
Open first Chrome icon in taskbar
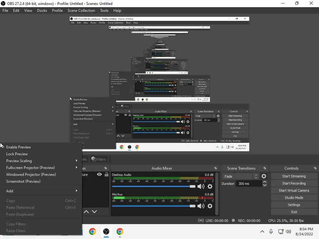92,232
